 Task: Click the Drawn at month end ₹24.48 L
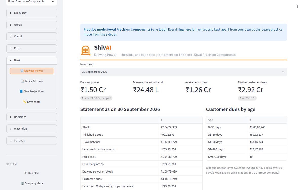tap(146, 90)
